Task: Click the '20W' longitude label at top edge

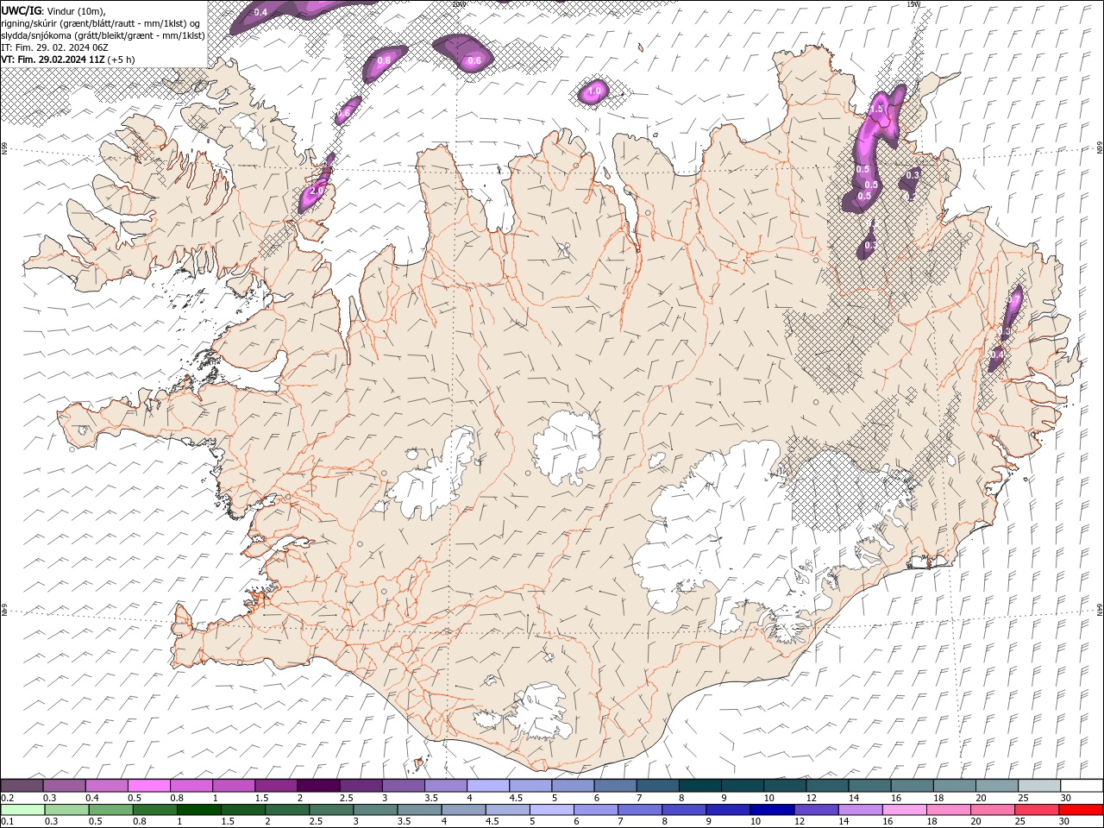Action: (458, 4)
